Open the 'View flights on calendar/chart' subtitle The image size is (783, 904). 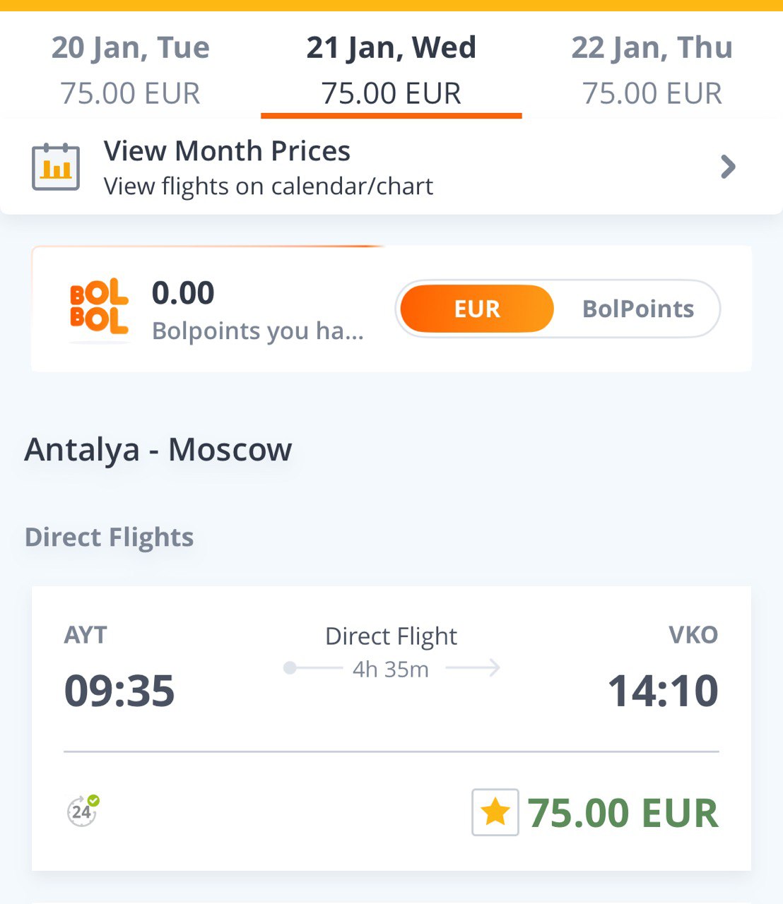269,186
